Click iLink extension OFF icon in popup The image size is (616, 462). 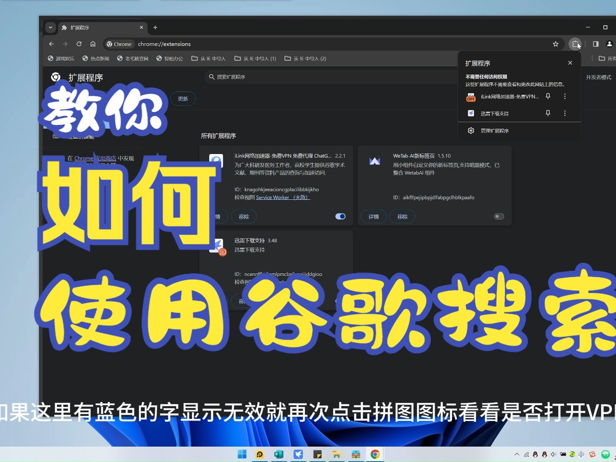[x=471, y=97]
